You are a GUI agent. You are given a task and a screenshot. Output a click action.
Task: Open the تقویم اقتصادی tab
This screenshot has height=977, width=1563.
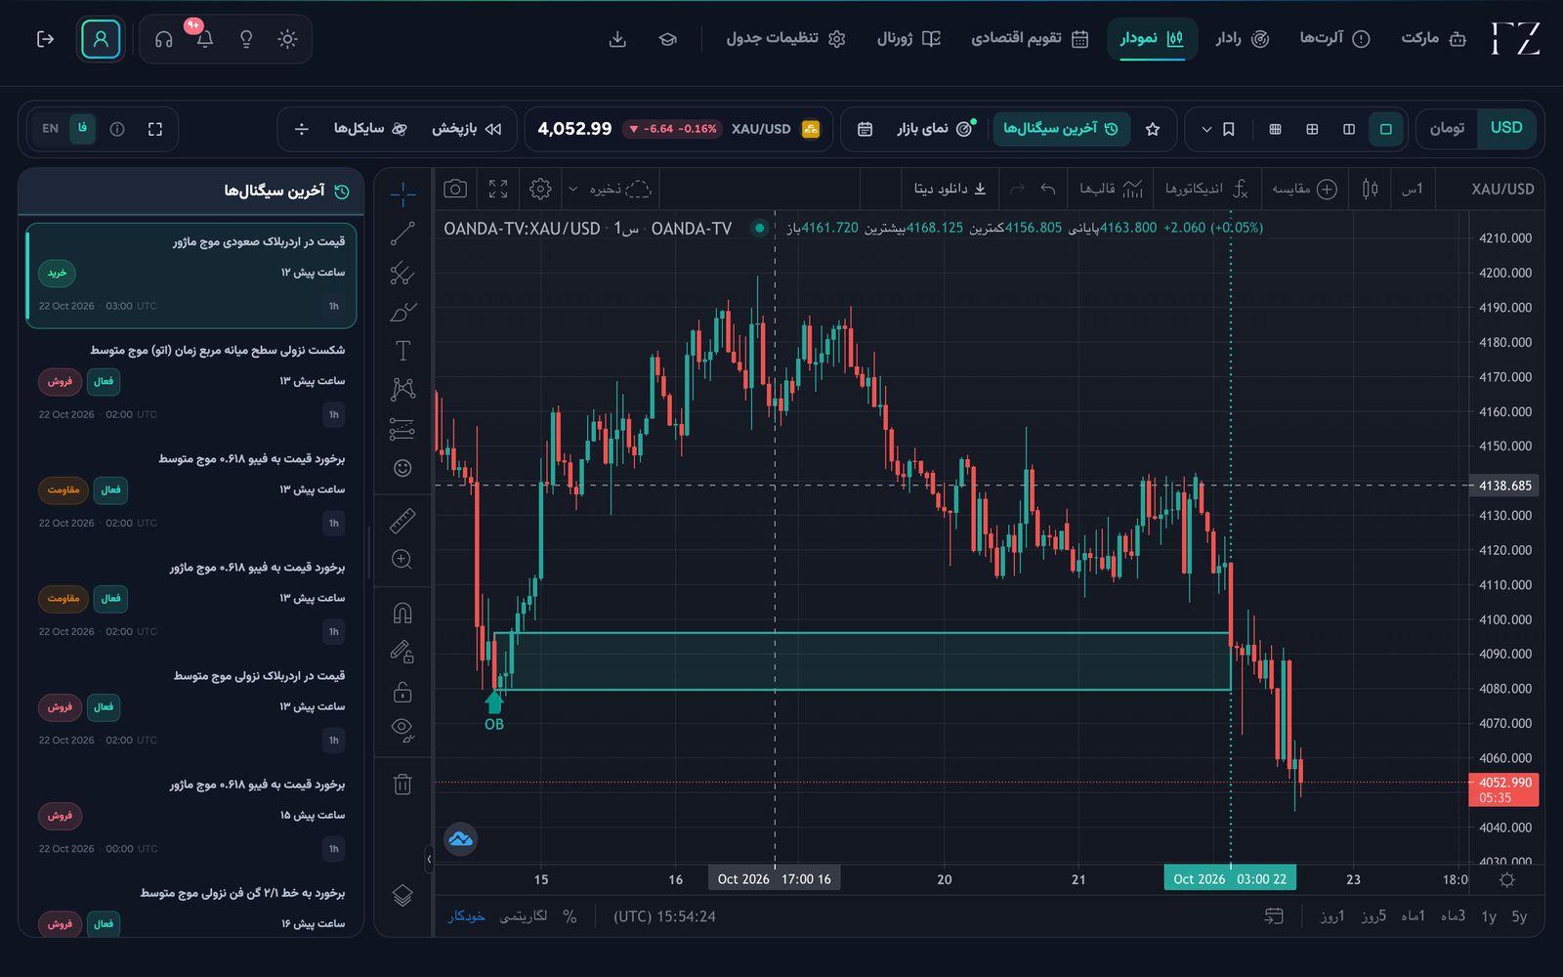[1030, 39]
